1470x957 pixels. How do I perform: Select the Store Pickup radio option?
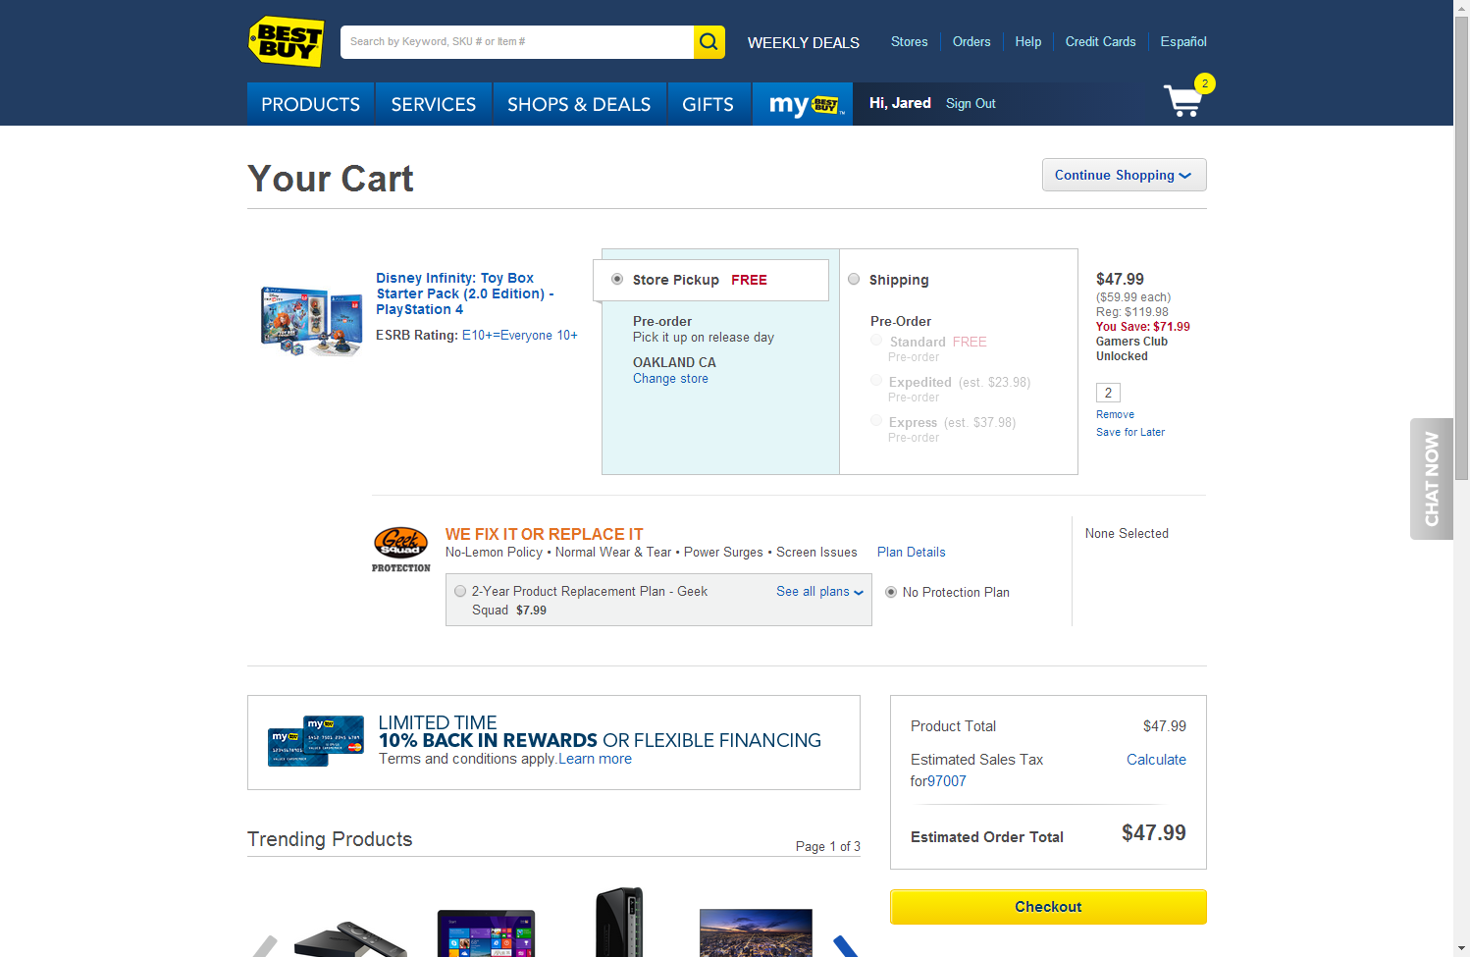[617, 279]
